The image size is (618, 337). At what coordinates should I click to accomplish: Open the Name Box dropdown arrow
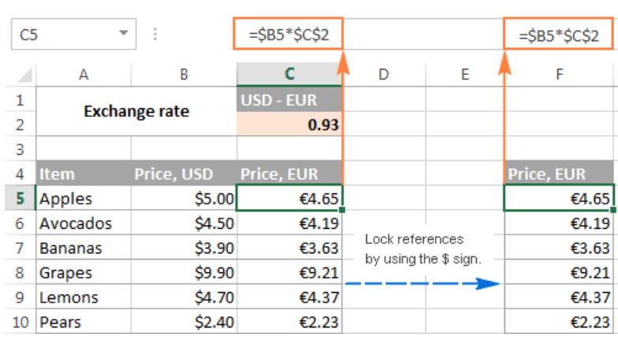123,35
